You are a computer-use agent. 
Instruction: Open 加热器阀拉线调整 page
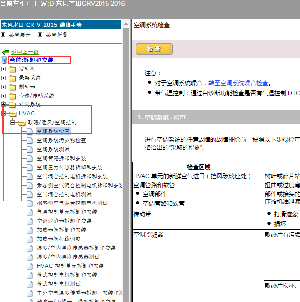pyautogui.click(x=59, y=239)
